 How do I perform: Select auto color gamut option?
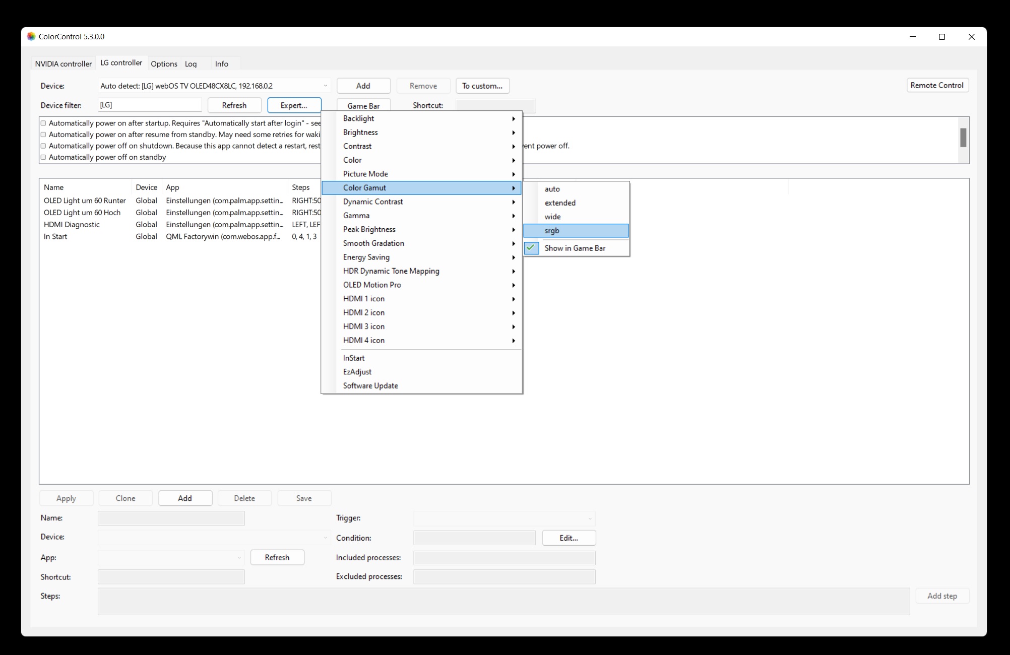coord(576,189)
